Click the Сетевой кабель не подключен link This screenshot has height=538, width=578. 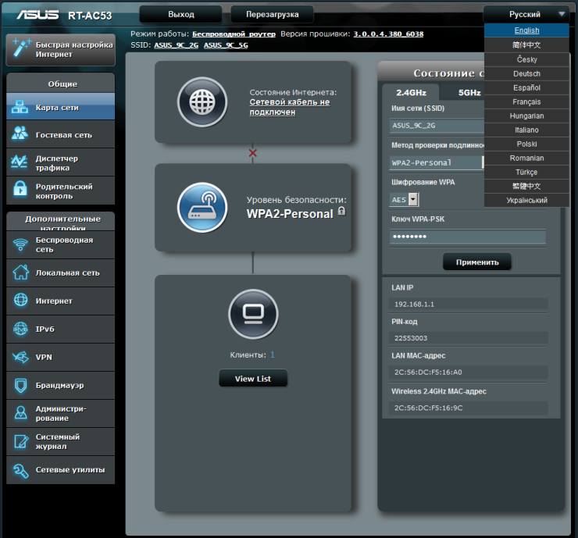(x=290, y=107)
